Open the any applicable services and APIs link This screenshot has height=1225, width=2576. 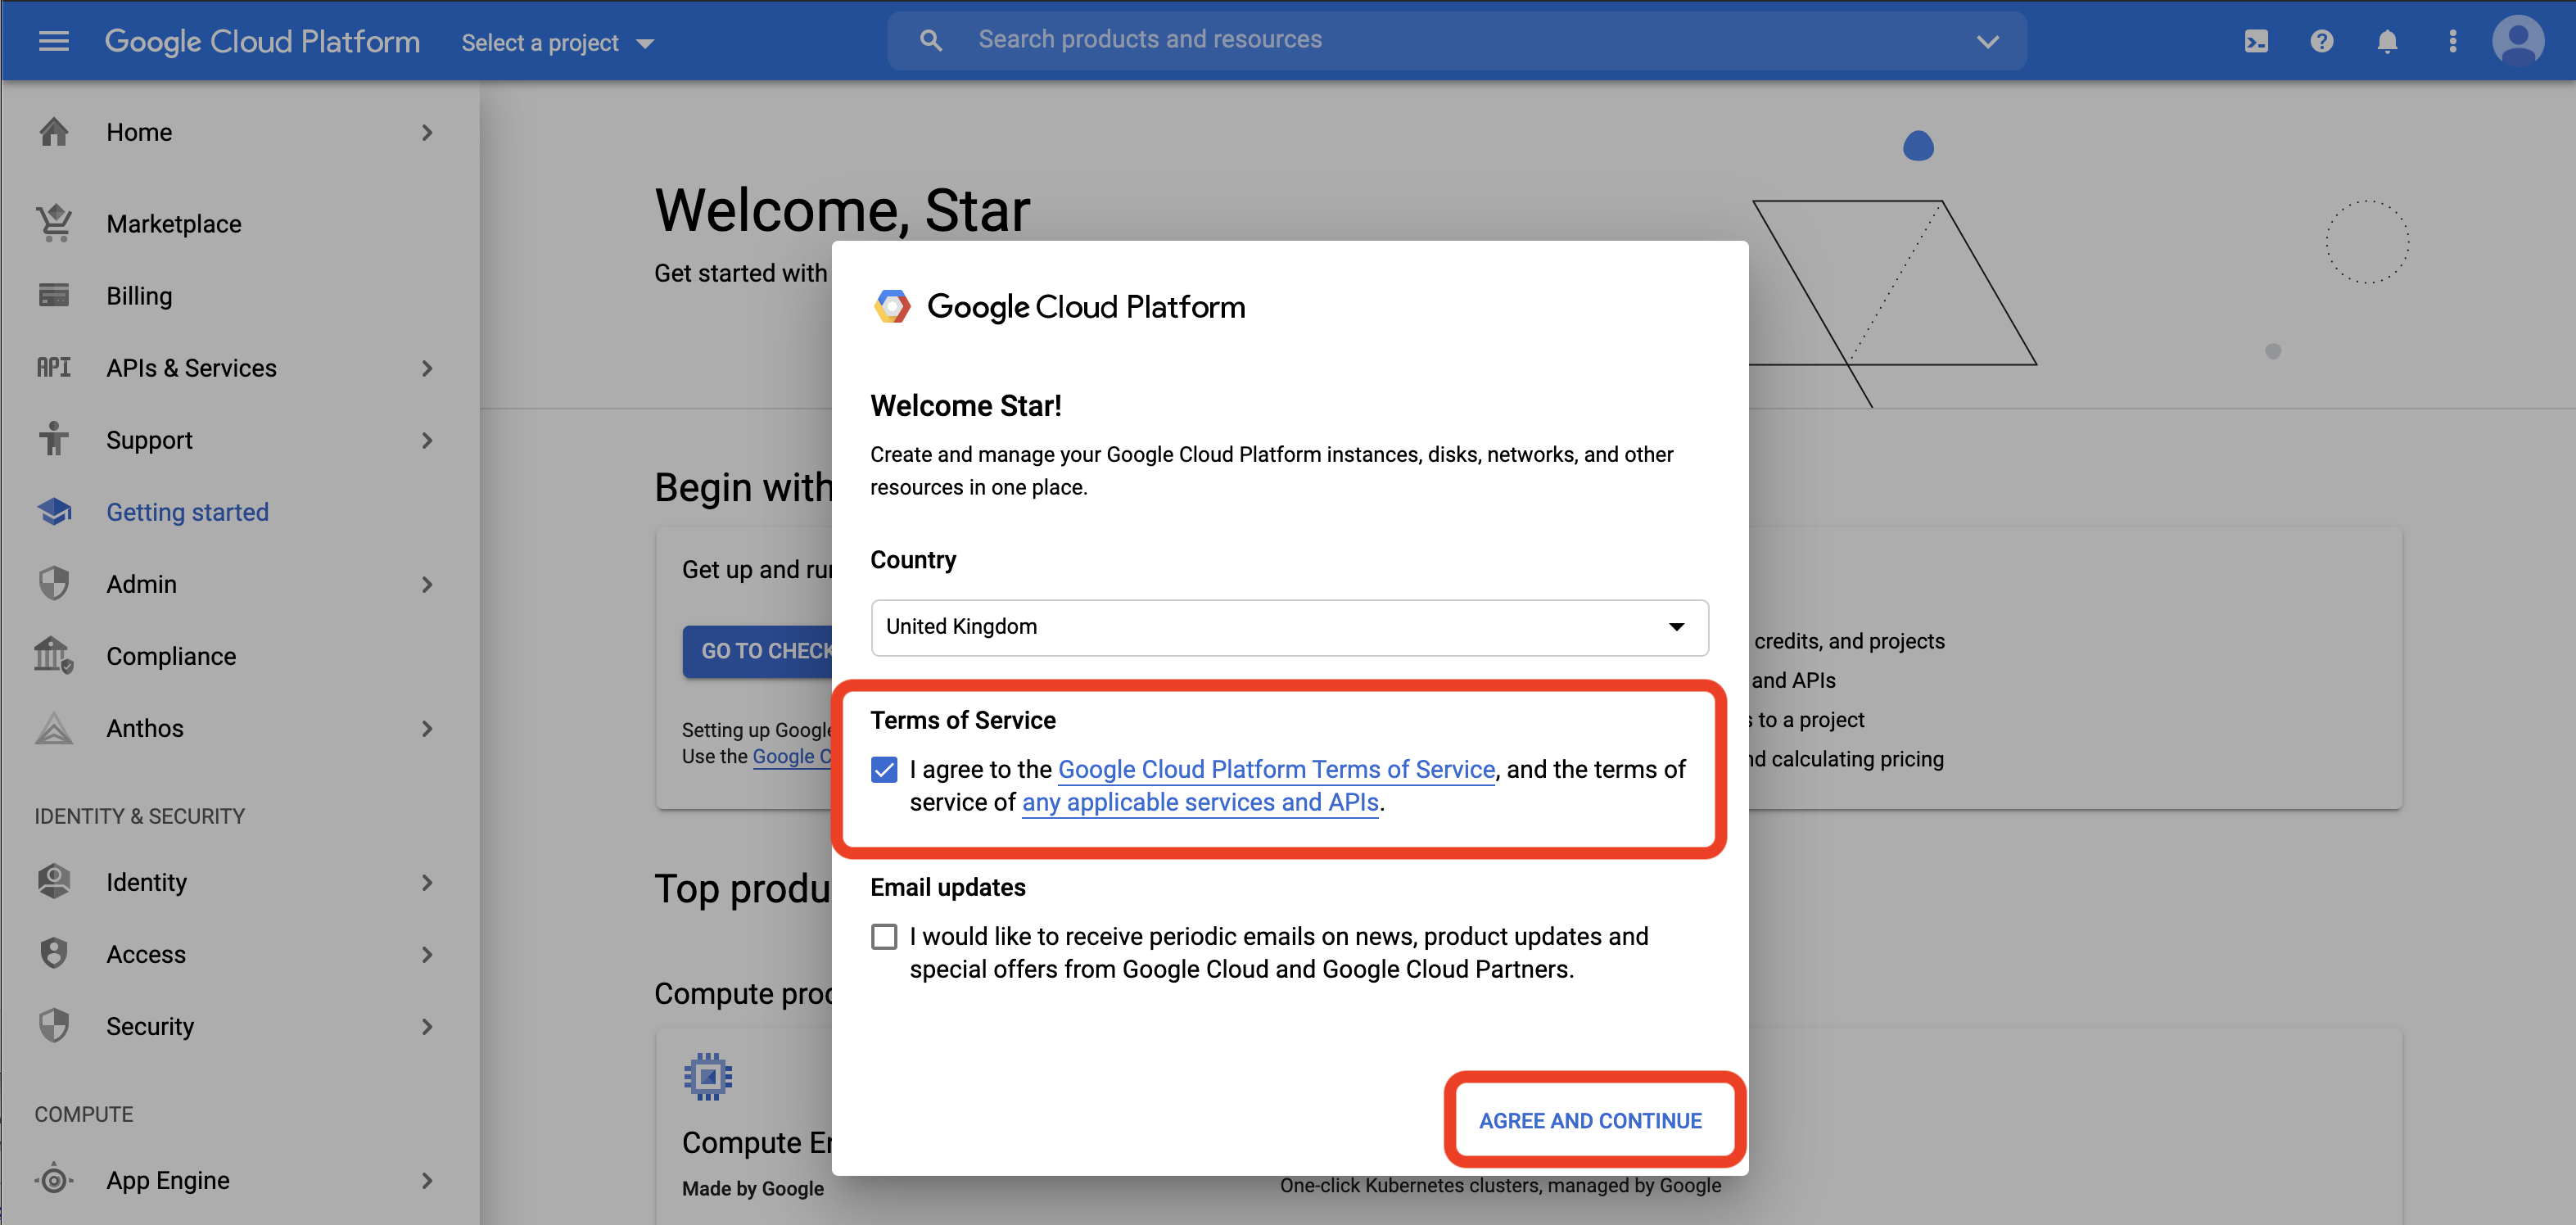coord(1200,802)
